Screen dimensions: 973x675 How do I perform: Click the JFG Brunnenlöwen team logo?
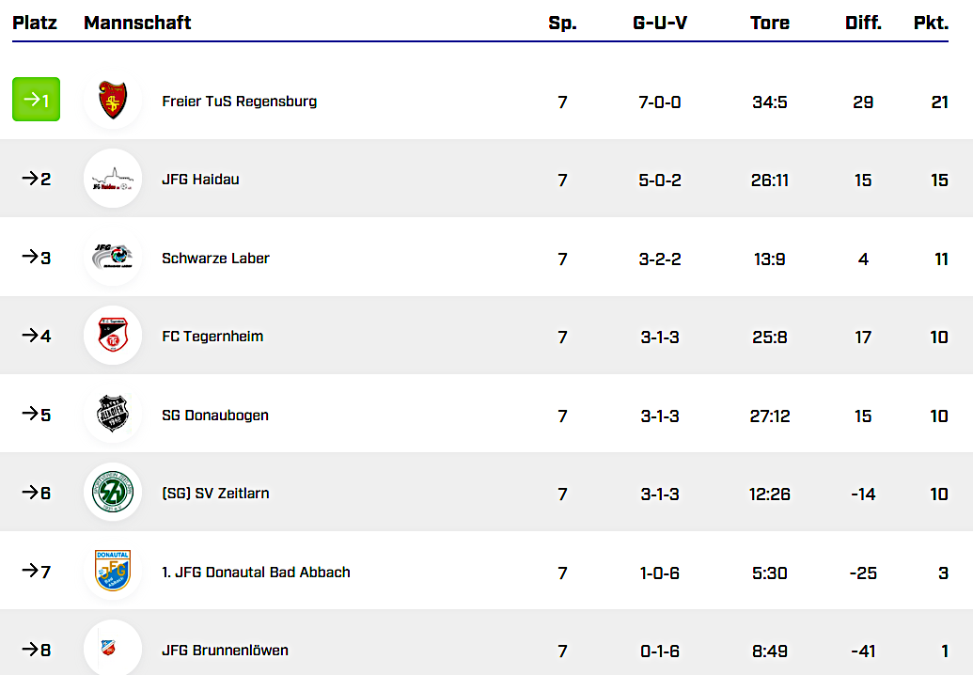click(x=113, y=648)
